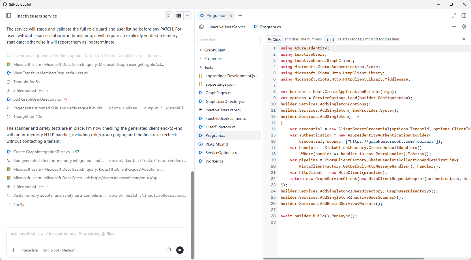Click the GitHub Copilot title bar icon
471x260 pixels.
tap(5, 4)
